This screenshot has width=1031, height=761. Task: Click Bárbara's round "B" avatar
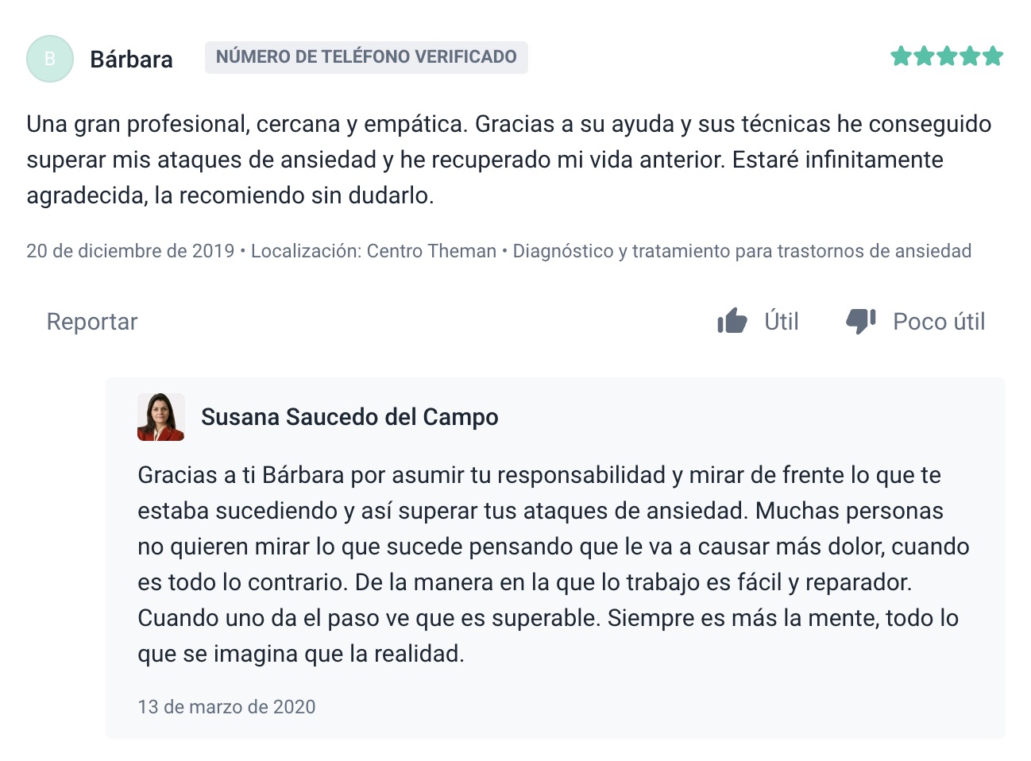[50, 59]
